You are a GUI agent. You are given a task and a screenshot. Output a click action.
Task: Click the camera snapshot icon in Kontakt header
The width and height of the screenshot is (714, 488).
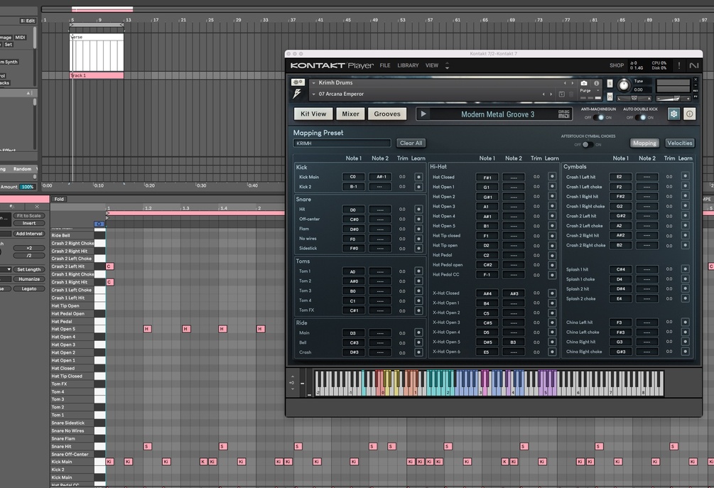[584, 83]
